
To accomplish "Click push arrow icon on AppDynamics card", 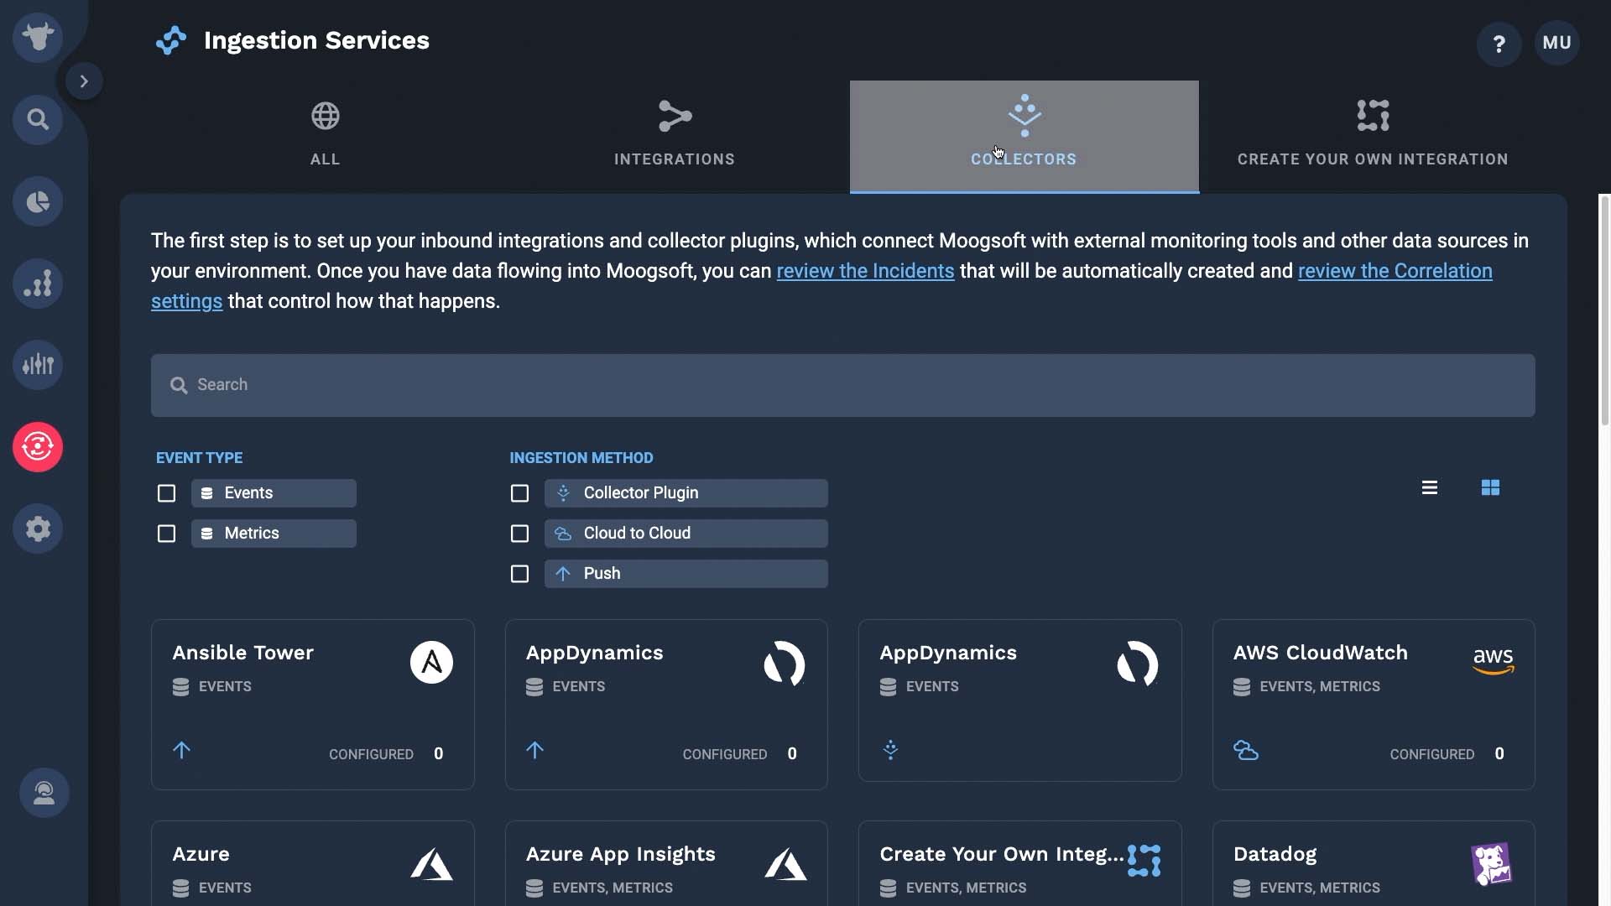I will tap(534, 750).
